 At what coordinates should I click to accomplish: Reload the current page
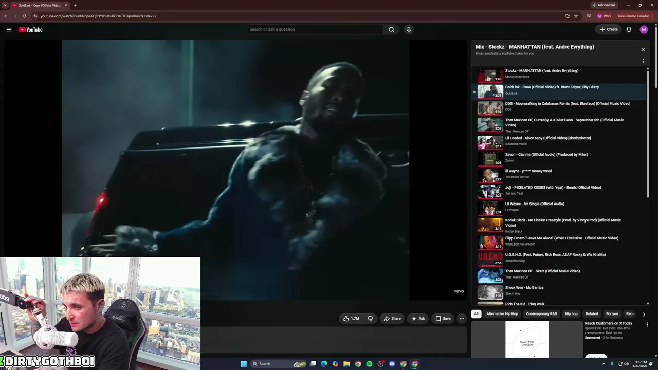click(25, 16)
